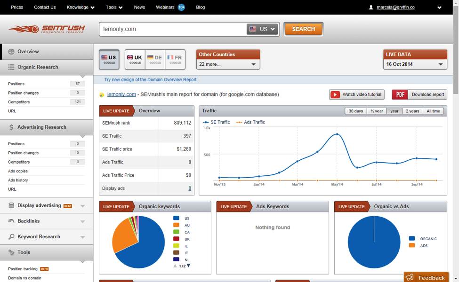
Task: Click the Backlinks icon in sidebar
Action: tap(11, 221)
